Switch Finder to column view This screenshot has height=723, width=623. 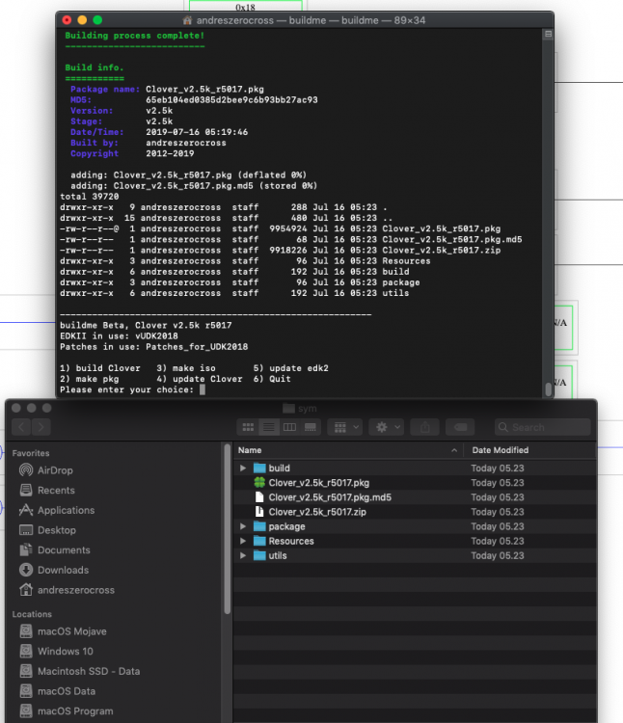[x=289, y=427]
